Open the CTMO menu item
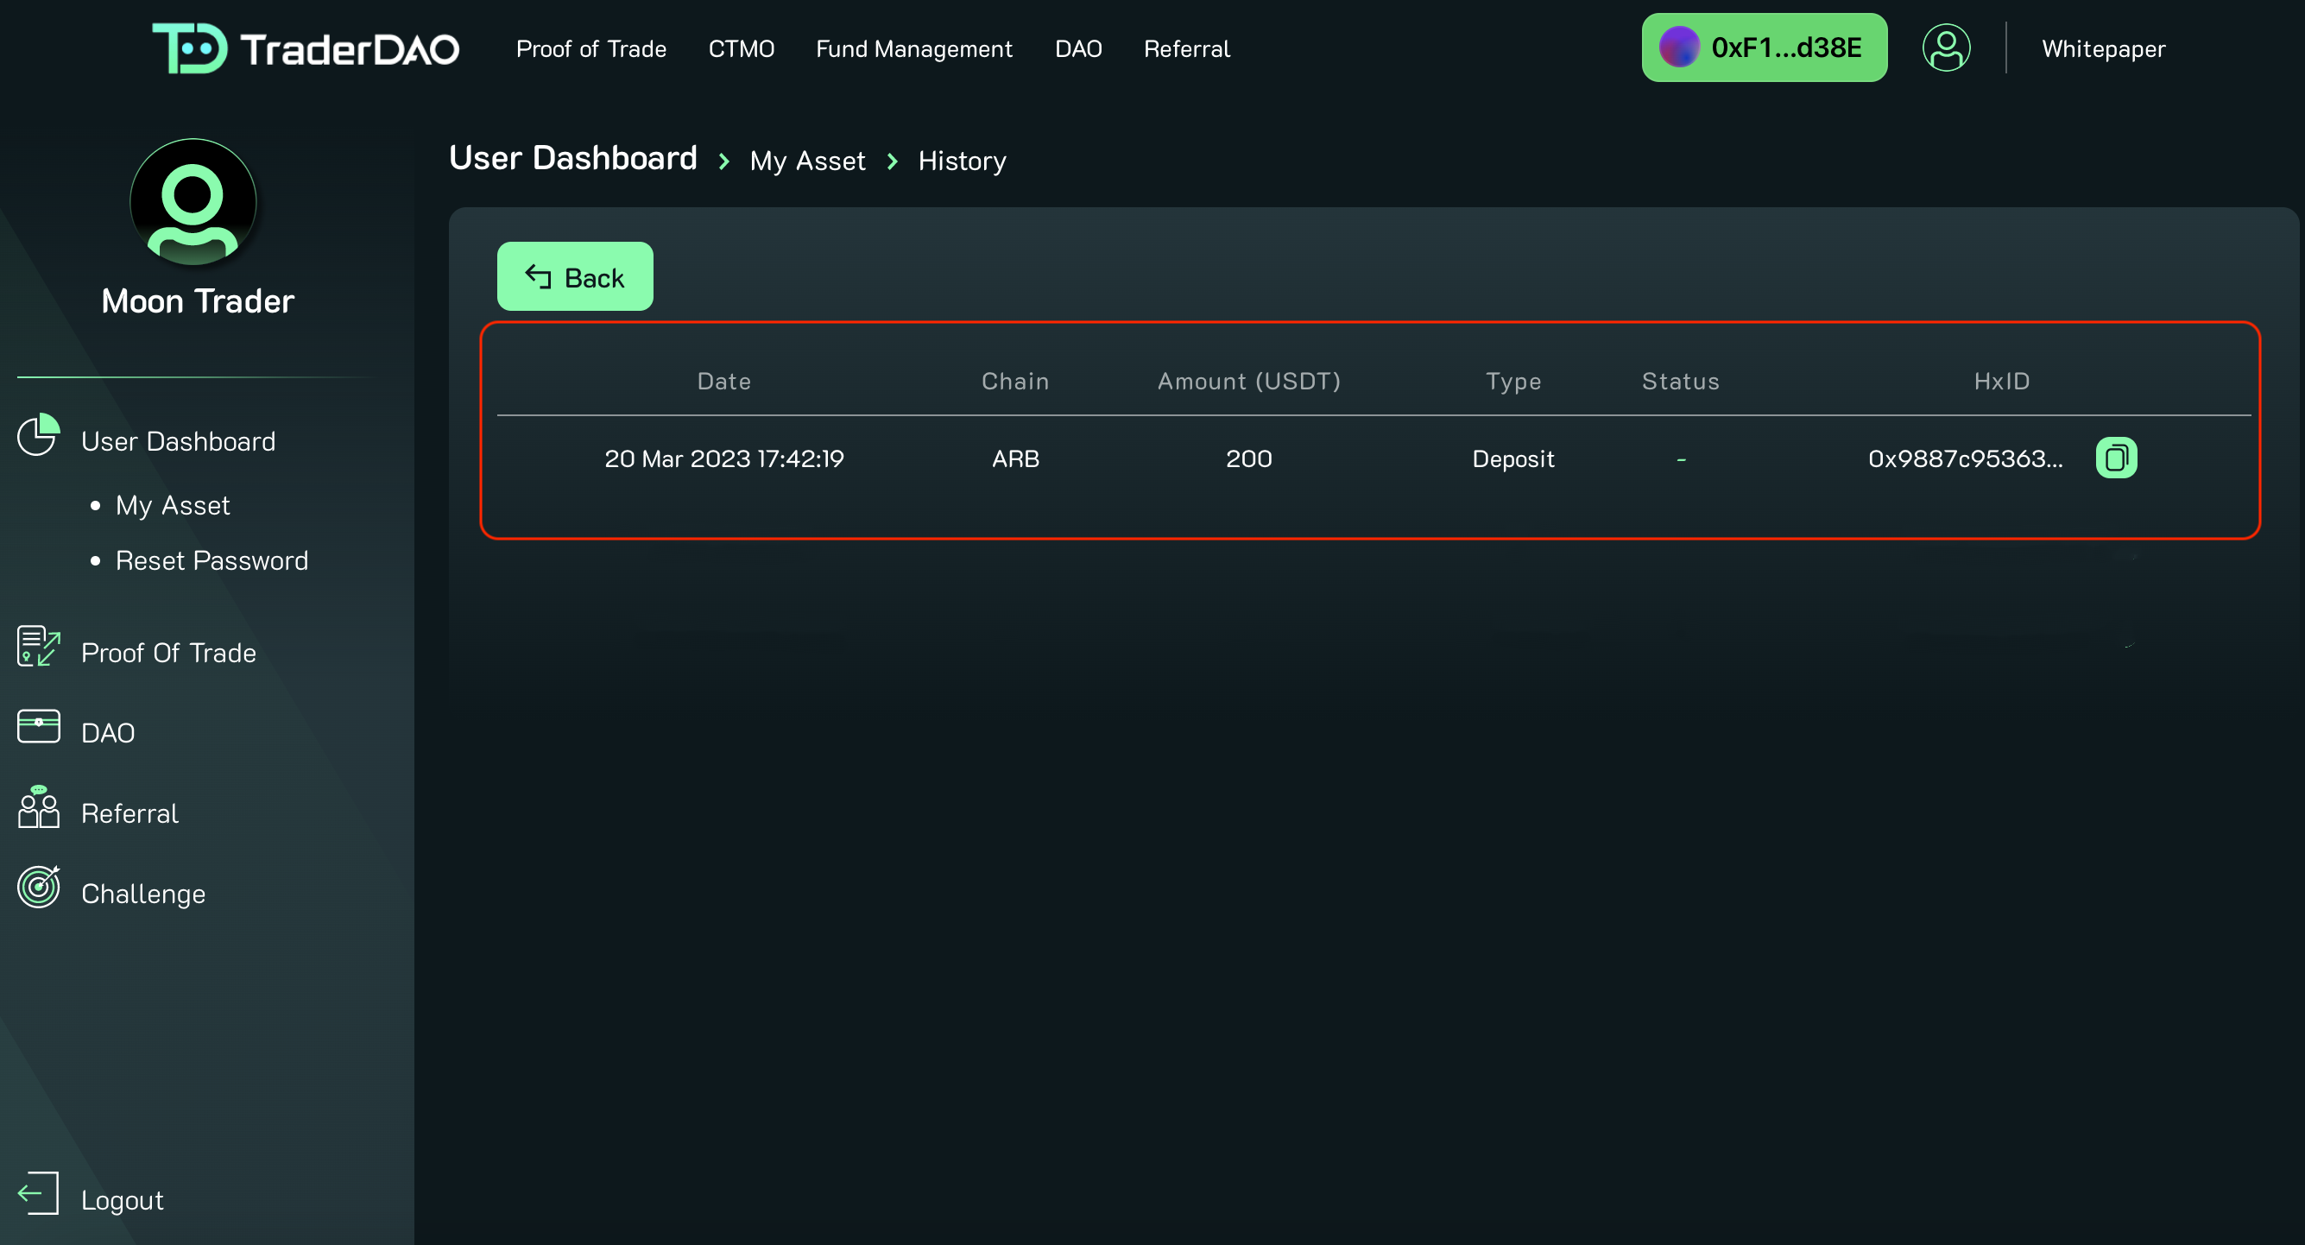 point(741,49)
